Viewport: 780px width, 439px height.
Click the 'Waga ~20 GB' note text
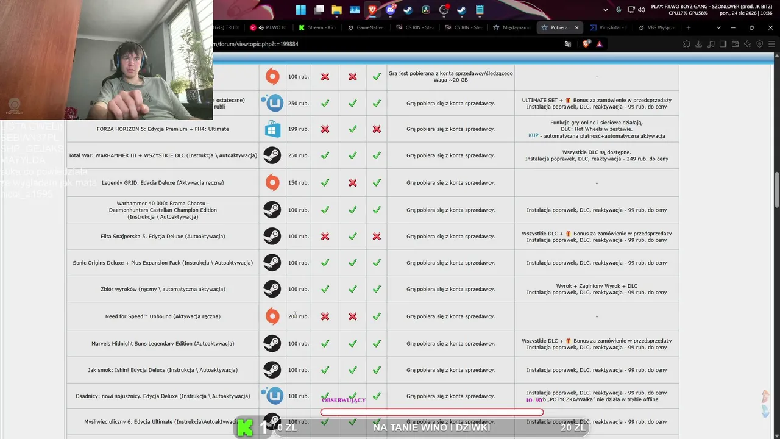point(450,80)
